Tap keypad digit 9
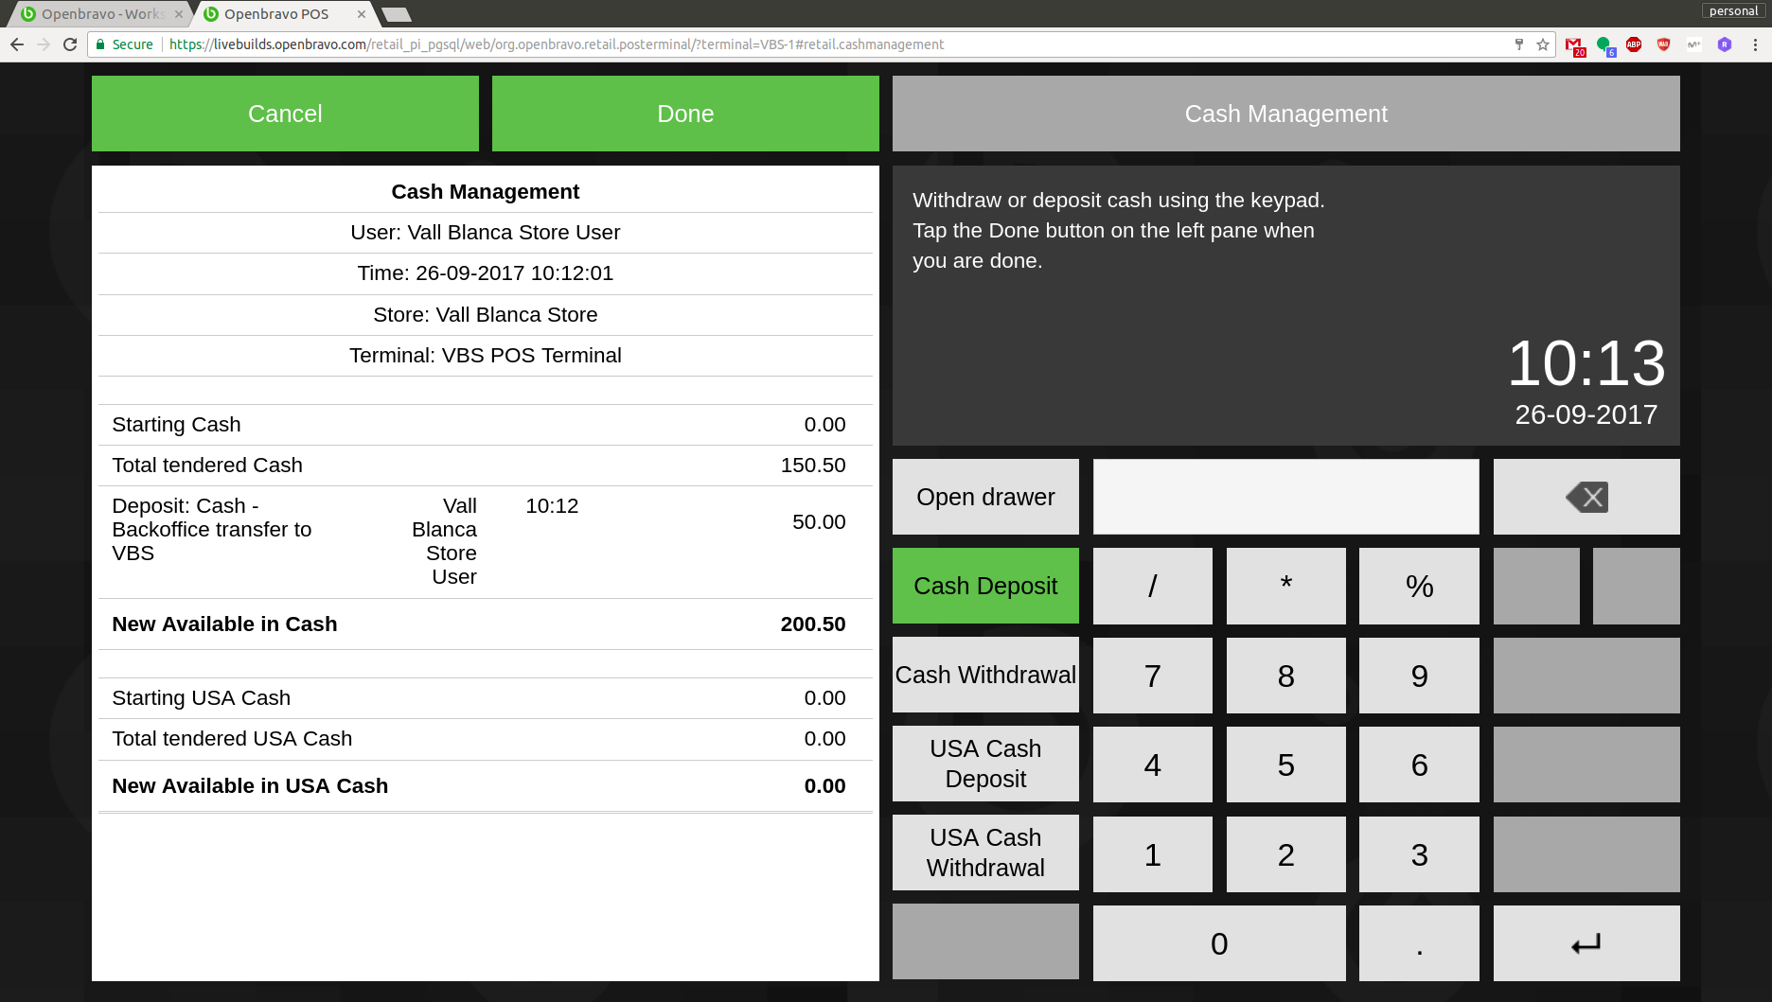 click(x=1419, y=676)
